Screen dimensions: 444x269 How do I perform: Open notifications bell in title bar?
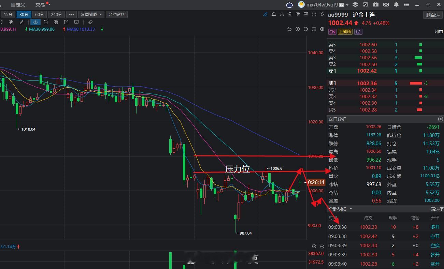tap(396, 4)
